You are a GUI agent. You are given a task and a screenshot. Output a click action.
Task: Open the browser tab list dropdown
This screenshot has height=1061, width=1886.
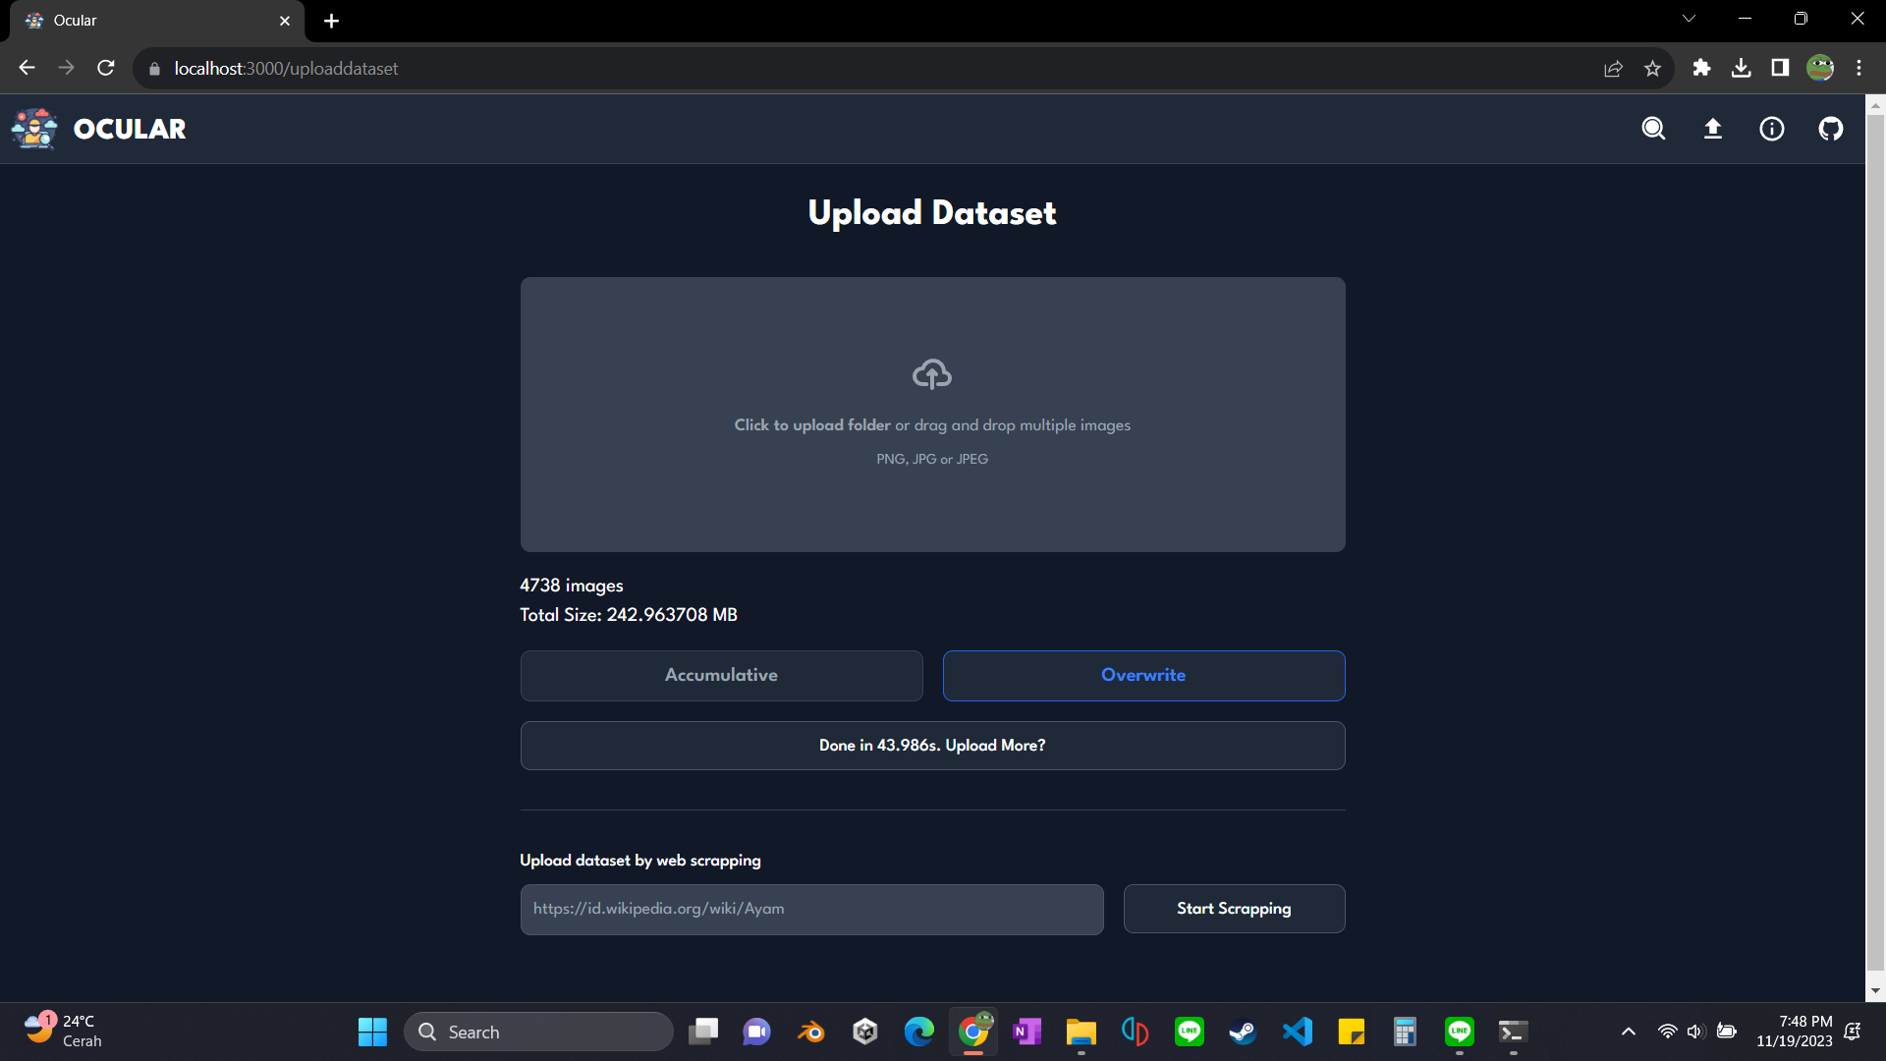[x=1688, y=20]
